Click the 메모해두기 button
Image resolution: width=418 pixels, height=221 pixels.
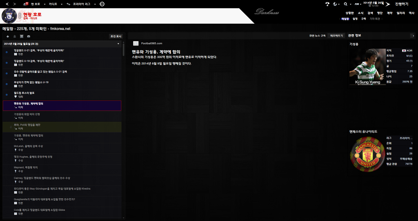tap(336, 36)
